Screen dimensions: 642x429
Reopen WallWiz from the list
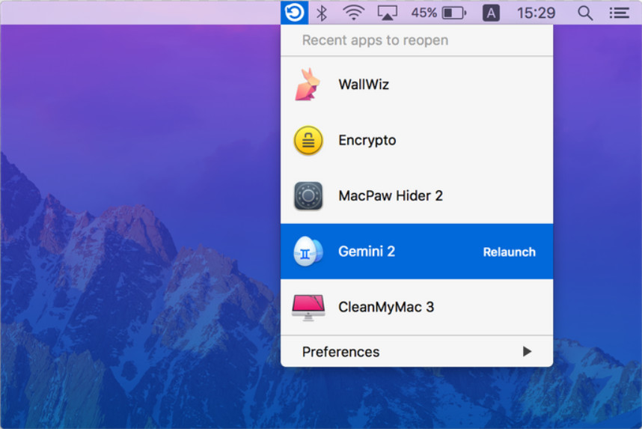pos(417,85)
